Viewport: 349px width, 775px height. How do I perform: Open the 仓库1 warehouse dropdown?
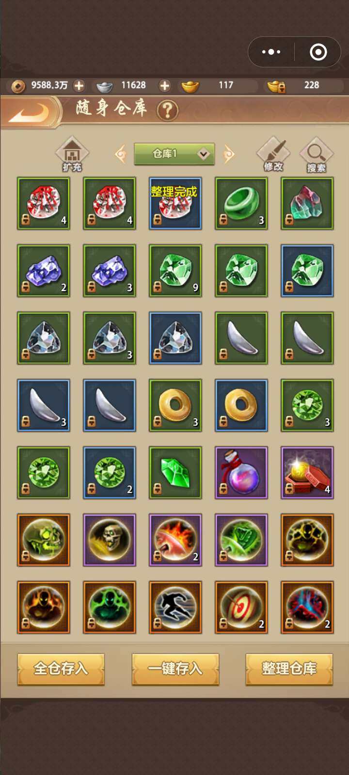point(174,154)
